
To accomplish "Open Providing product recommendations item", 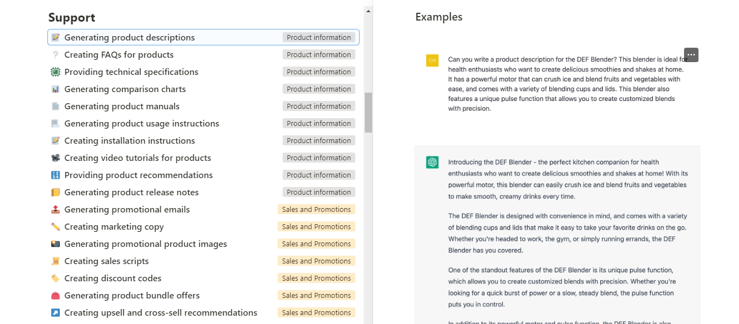I will tap(138, 175).
